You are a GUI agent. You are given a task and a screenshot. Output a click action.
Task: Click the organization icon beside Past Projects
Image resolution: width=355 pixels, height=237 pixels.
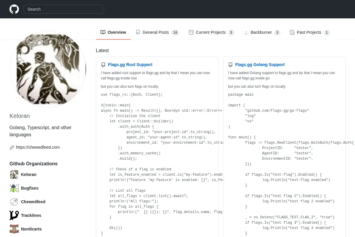pos(292,32)
